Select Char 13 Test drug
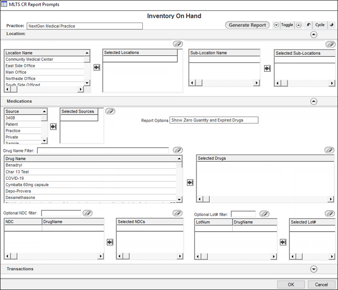This screenshot has height=290, width=338. [90, 172]
